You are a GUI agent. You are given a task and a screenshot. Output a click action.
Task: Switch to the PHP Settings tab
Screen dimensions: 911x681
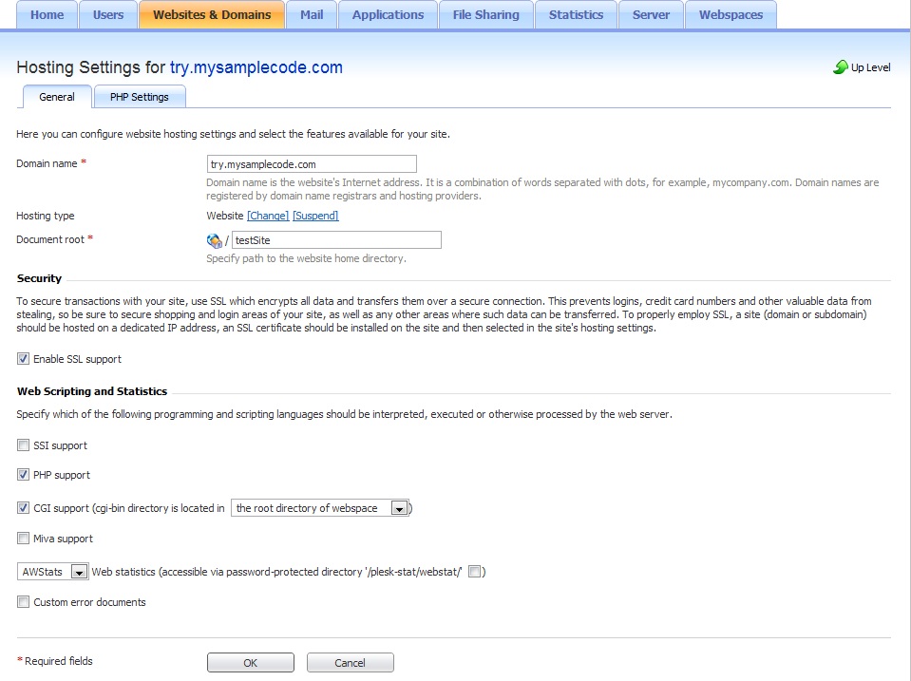click(140, 97)
